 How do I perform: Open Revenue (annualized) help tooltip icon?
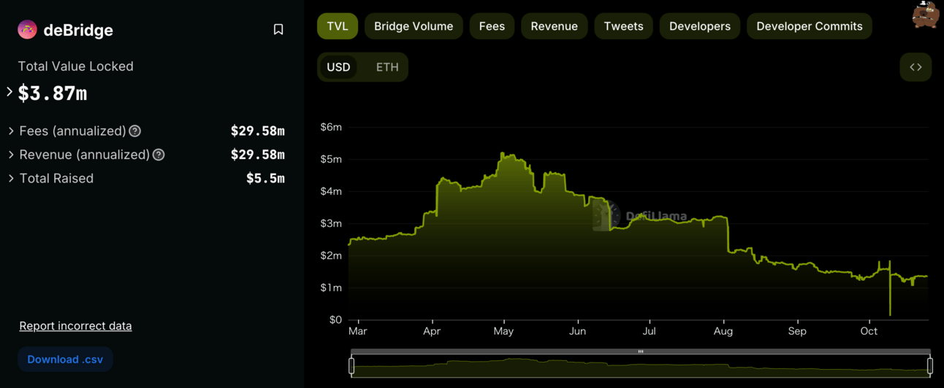[159, 155]
